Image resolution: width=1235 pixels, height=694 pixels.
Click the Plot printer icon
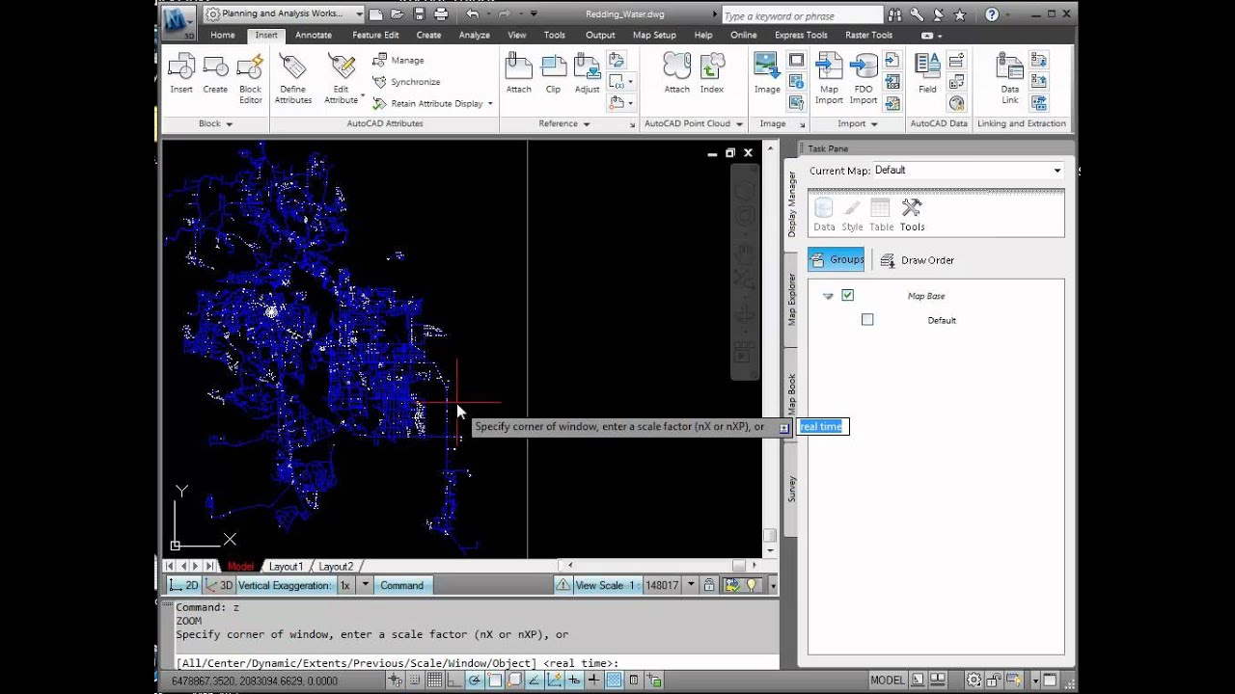pyautogui.click(x=441, y=13)
